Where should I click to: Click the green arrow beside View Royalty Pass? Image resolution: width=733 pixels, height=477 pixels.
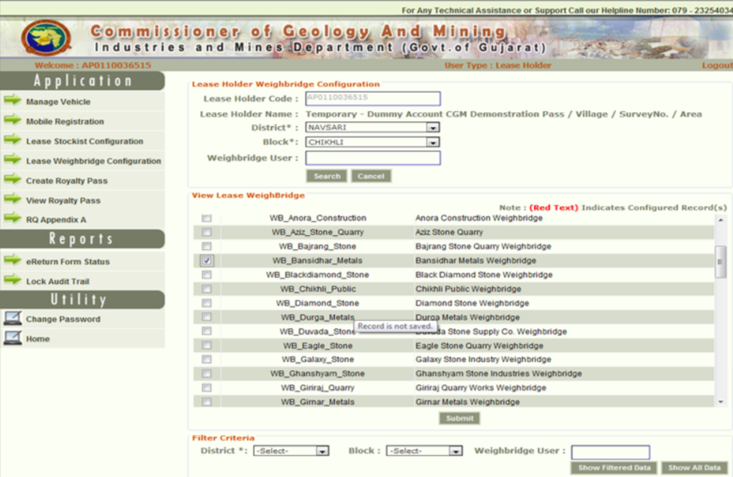13,199
